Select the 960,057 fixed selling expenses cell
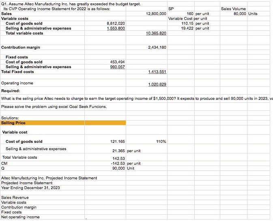 click(x=105, y=67)
